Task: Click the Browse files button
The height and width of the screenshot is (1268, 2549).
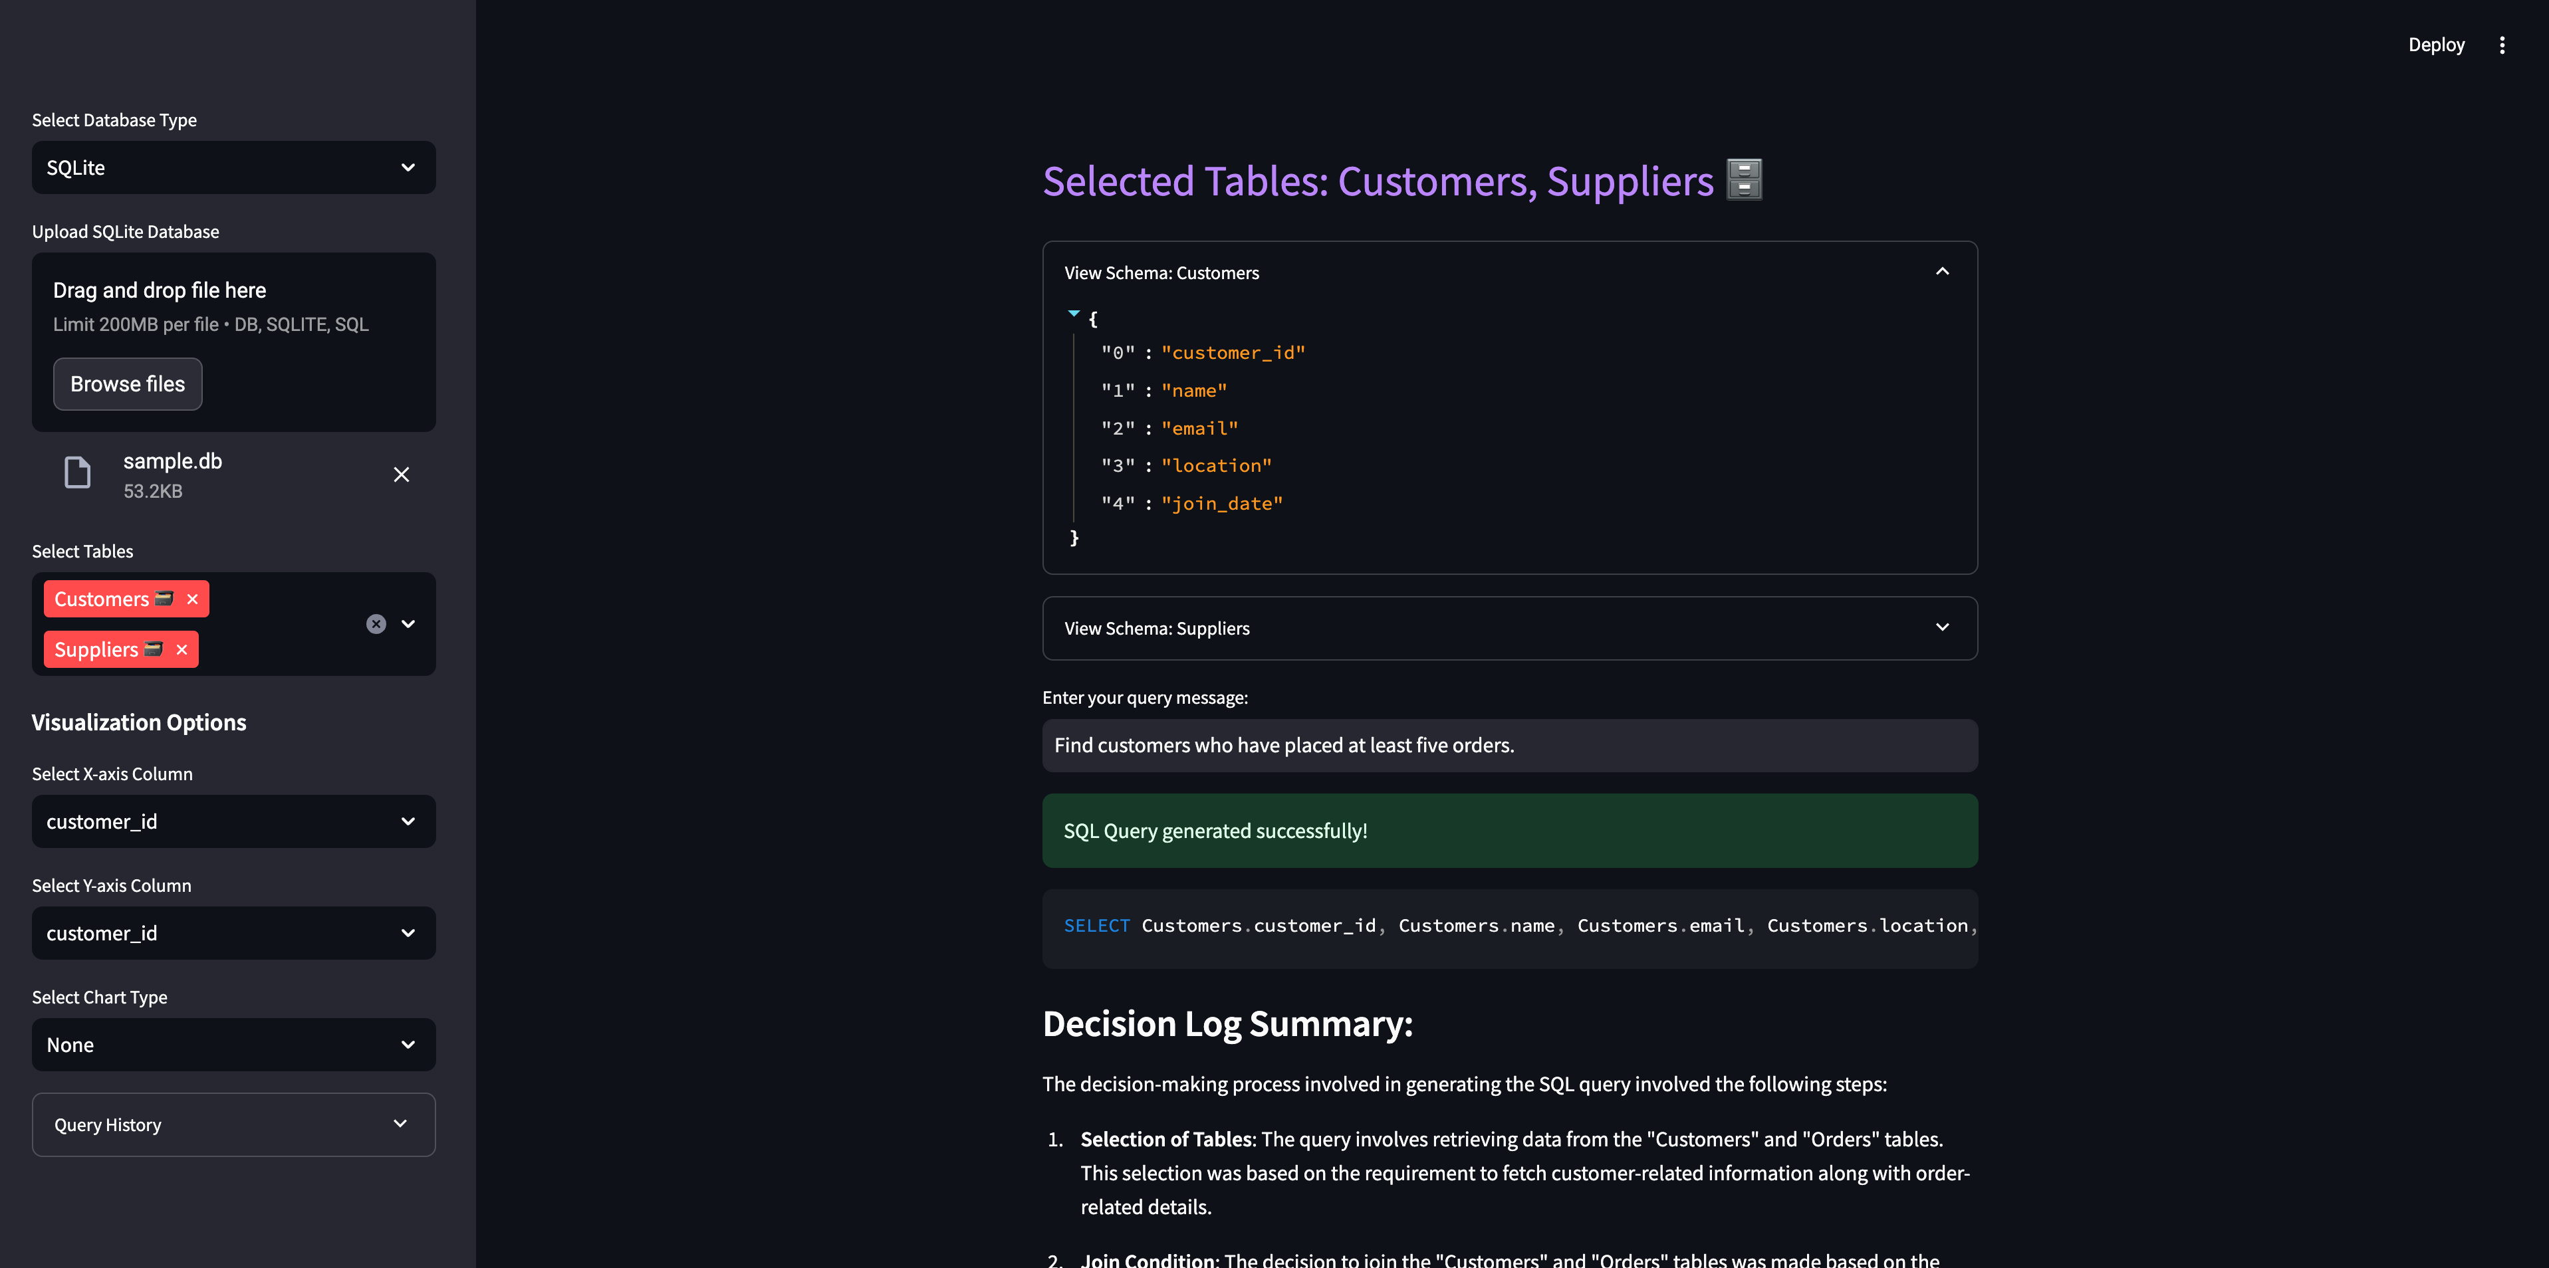Action: click(128, 383)
